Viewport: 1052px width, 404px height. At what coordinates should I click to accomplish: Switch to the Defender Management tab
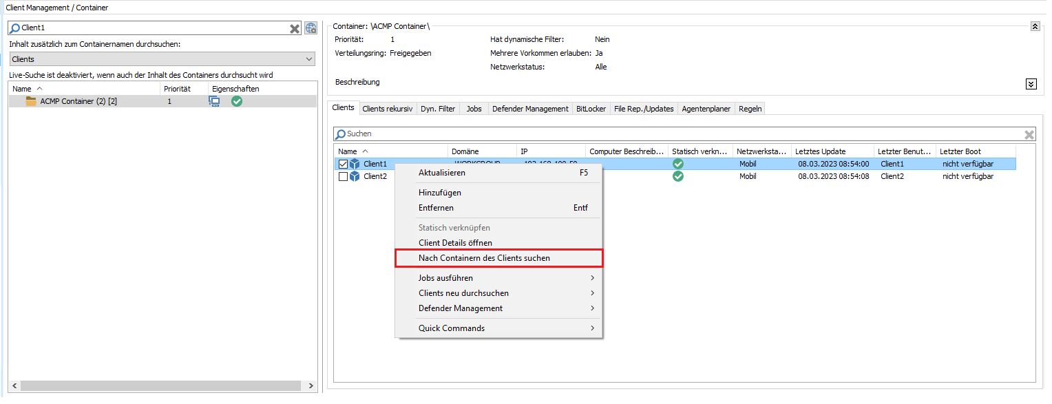(530, 108)
